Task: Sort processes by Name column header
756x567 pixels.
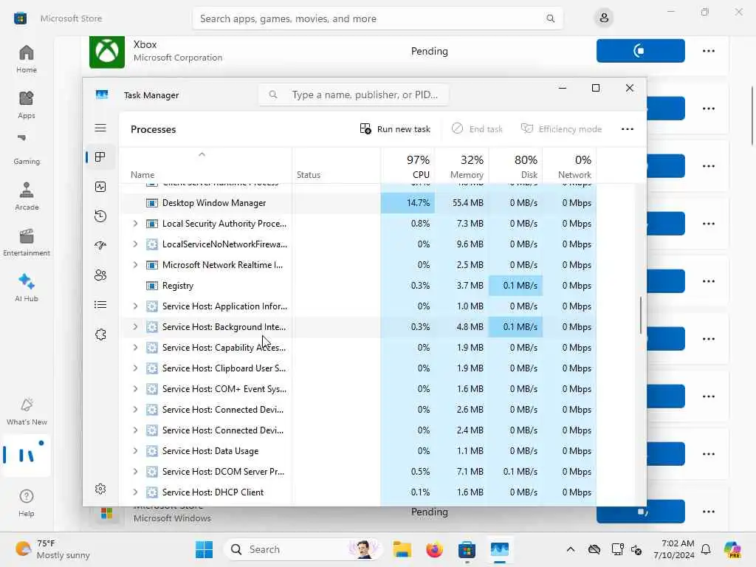Action: coord(205,166)
